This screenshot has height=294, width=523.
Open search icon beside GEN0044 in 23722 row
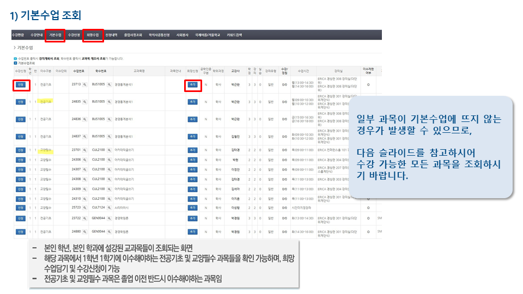(x=109, y=218)
